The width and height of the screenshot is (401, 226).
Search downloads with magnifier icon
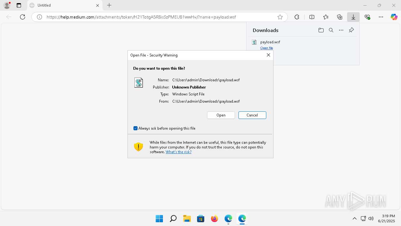(331, 30)
